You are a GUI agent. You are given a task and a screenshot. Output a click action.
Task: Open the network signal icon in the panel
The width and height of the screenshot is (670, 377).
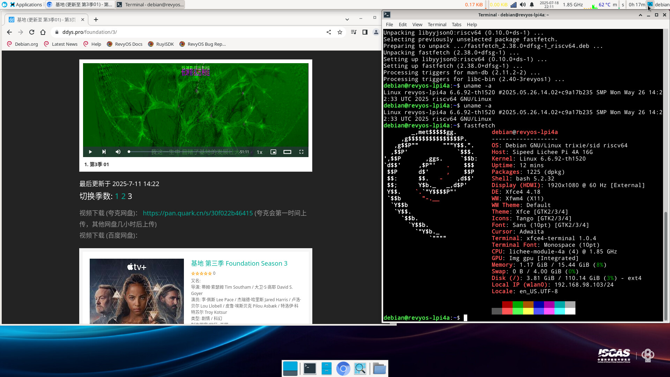tap(513, 5)
